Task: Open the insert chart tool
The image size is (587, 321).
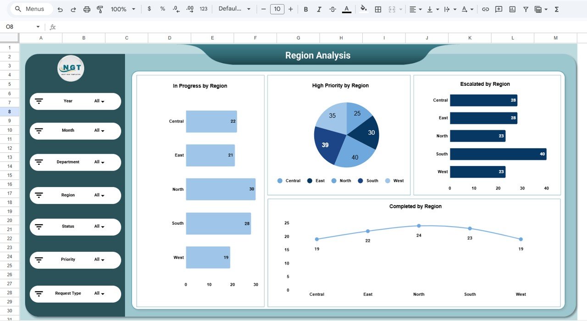Action: point(512,9)
